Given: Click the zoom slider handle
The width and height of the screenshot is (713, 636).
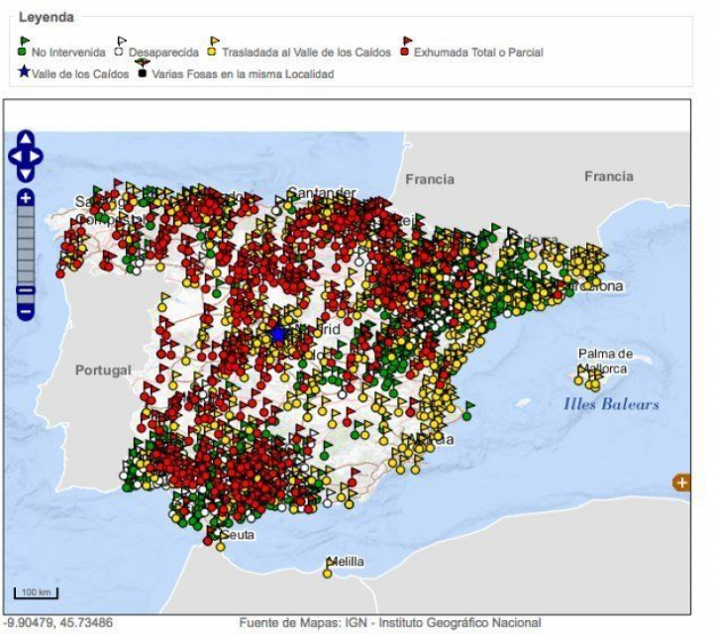Looking at the screenshot, I should click(26, 290).
